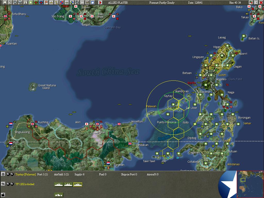Click the gray ship silhouette toolbar icon
Image resolution: width=264 pixels, height=198 pixels.
point(67,2)
